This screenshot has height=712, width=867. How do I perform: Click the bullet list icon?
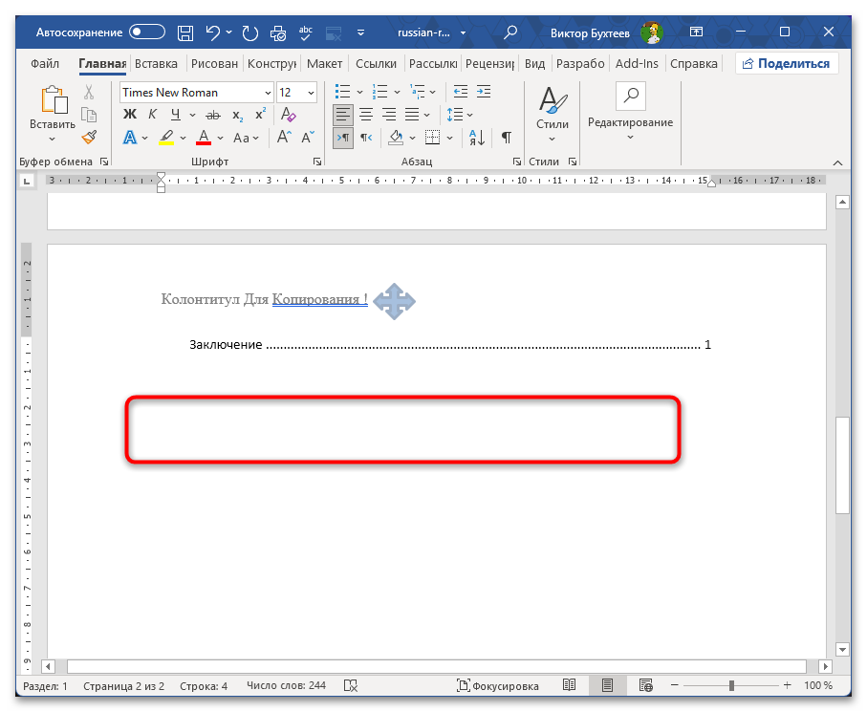tap(343, 91)
